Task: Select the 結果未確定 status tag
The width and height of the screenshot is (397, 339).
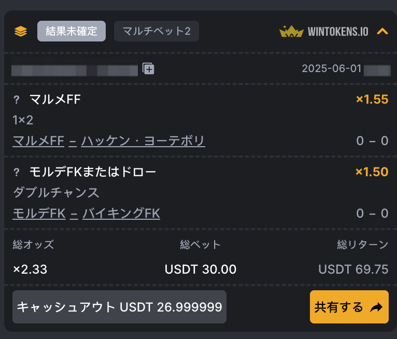Action: 72,31
